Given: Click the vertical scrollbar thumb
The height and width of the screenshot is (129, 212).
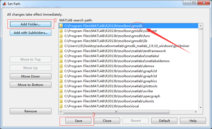Looking at the screenshot, I should pyautogui.click(x=201, y=29).
